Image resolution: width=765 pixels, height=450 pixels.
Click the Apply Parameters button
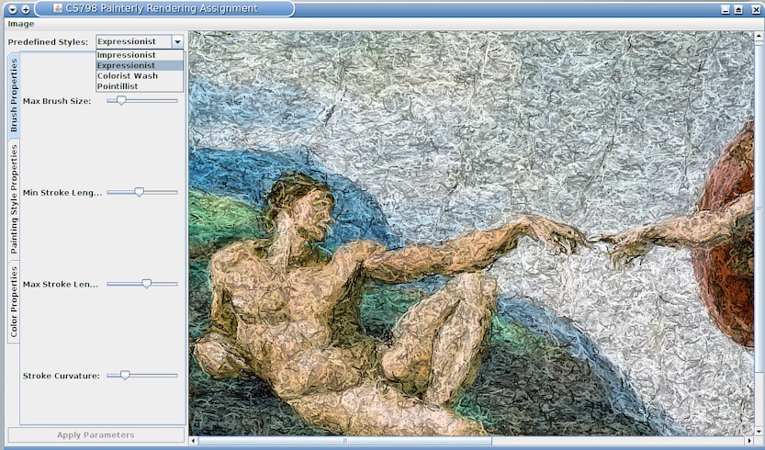click(x=96, y=435)
